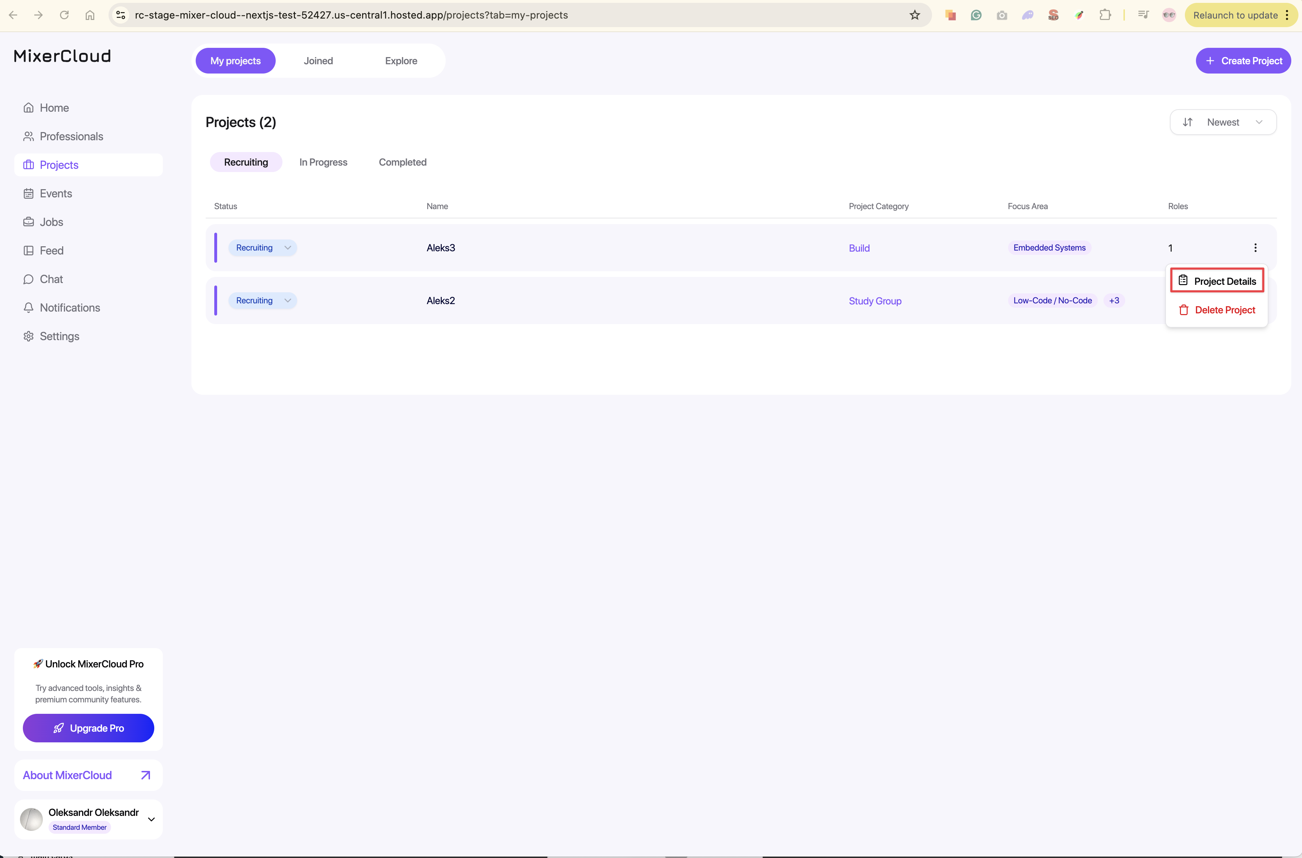Open the Home sidebar item

coord(54,108)
